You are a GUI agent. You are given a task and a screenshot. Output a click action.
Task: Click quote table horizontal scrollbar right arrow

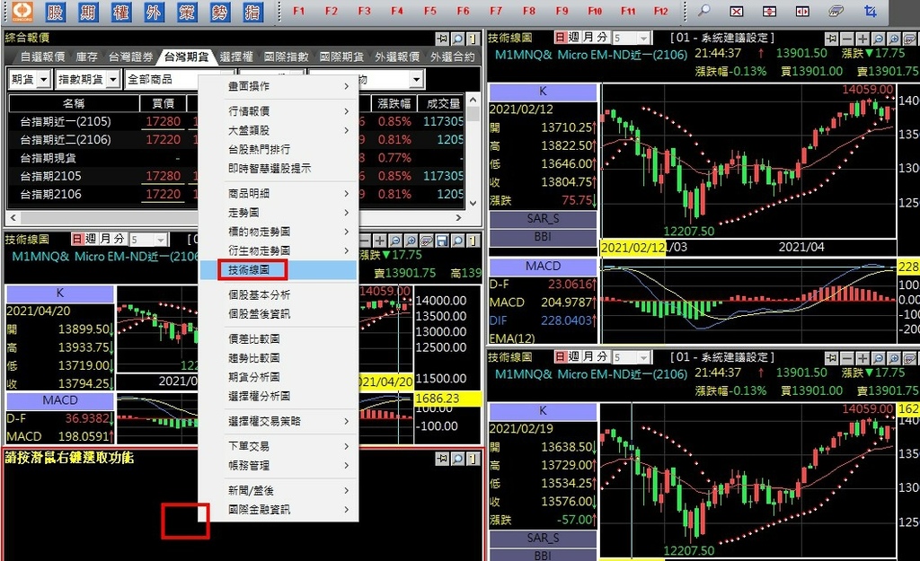[458, 217]
